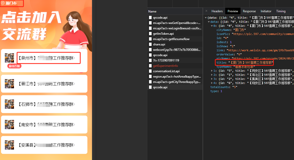
Task: Switch to the Preview tab
Action: pos(233,11)
